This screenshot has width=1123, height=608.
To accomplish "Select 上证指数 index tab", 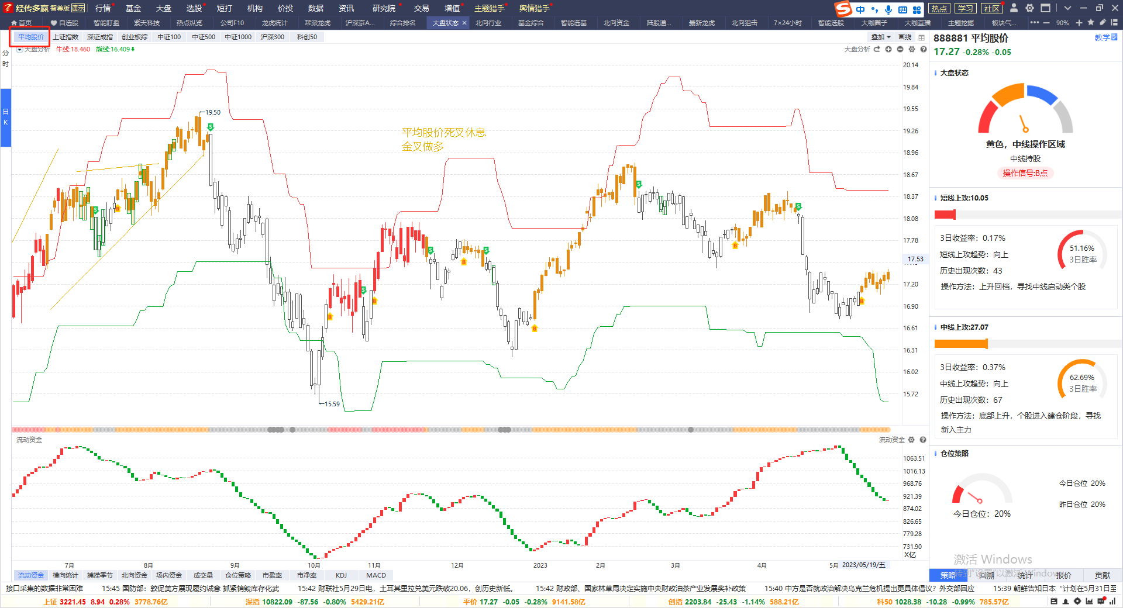I will (x=66, y=37).
